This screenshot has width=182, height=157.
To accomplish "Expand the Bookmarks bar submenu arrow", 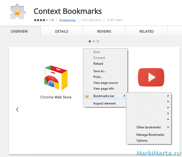I will click(x=124, y=96).
